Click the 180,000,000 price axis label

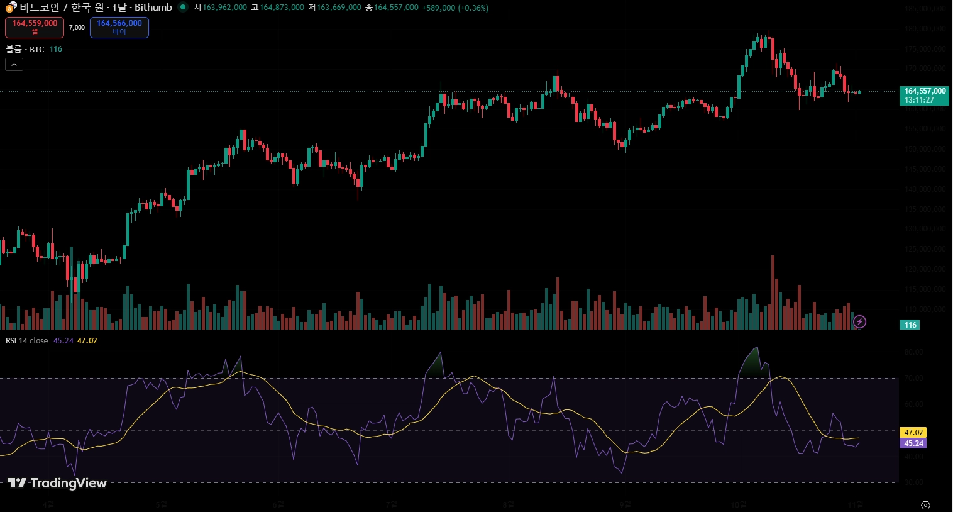point(925,29)
